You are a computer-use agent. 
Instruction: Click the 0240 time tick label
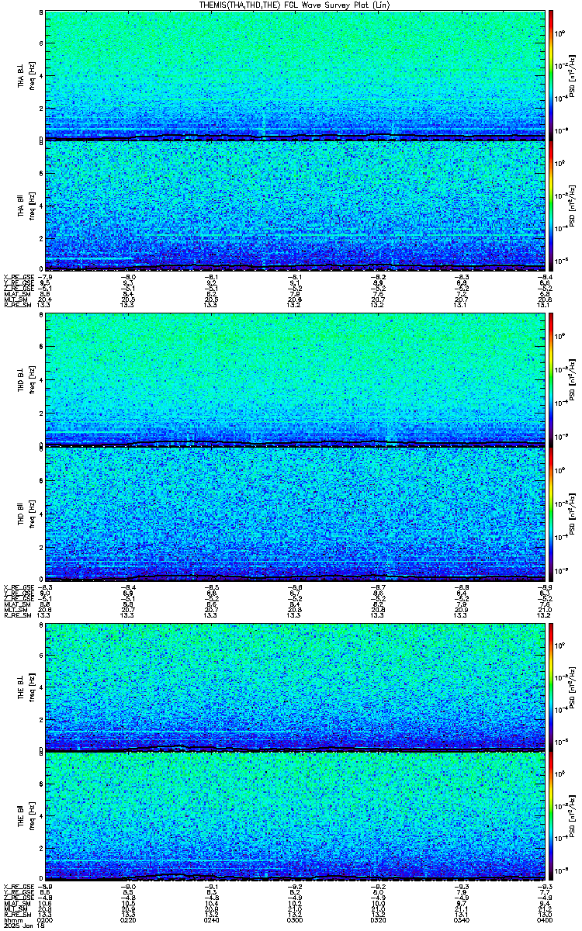[211, 919]
